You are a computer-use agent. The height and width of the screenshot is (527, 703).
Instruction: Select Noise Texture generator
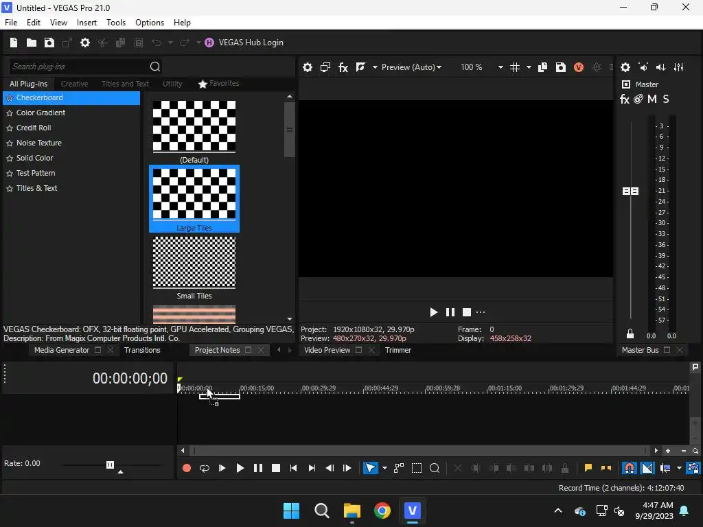[x=38, y=143]
